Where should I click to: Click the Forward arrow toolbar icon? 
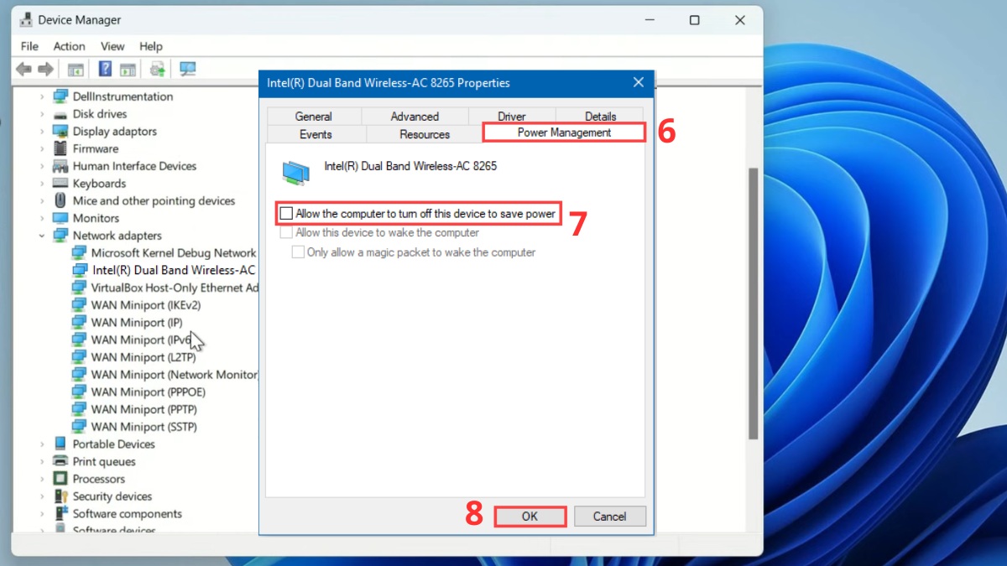[x=46, y=70]
